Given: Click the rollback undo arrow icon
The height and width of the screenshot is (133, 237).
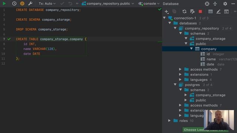Looking at the screenshot, I should pos(70,3).
